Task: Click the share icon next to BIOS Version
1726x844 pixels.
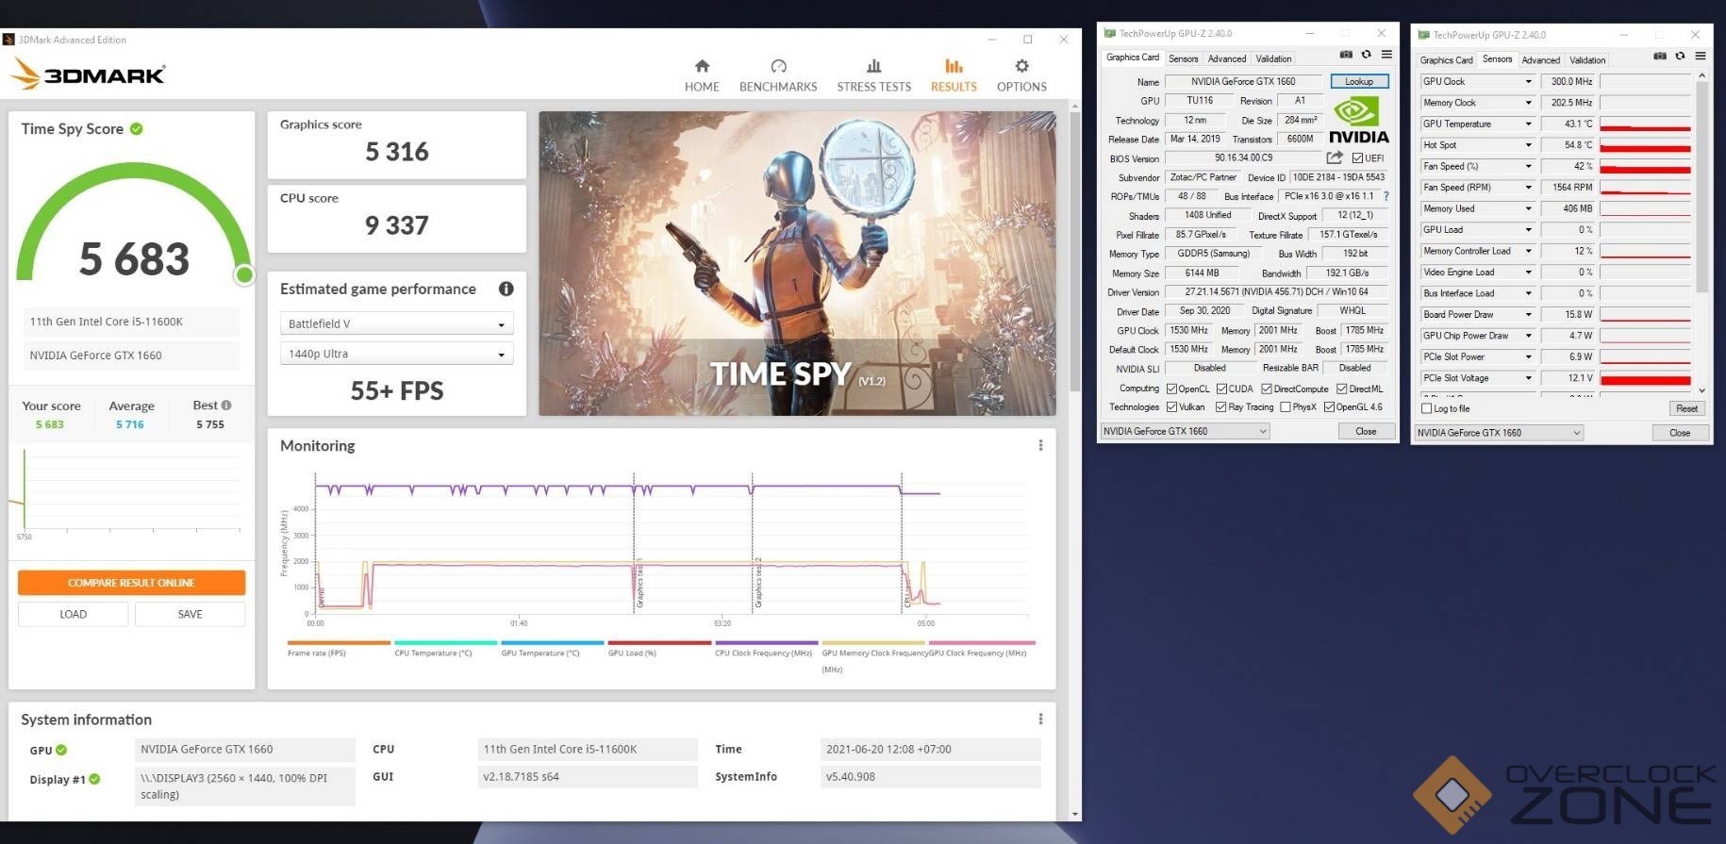Action: [x=1335, y=158]
